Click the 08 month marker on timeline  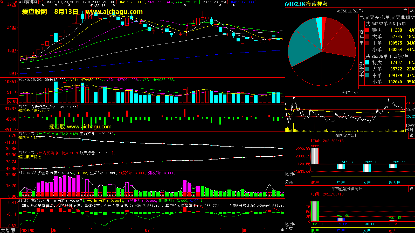(245, 230)
